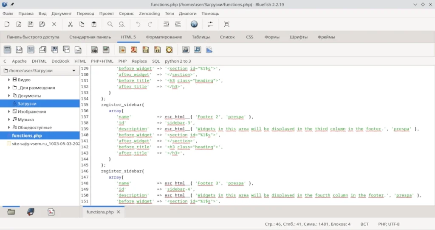Show bookmarks side panel tab
The image size is (435, 230).
pos(31,212)
